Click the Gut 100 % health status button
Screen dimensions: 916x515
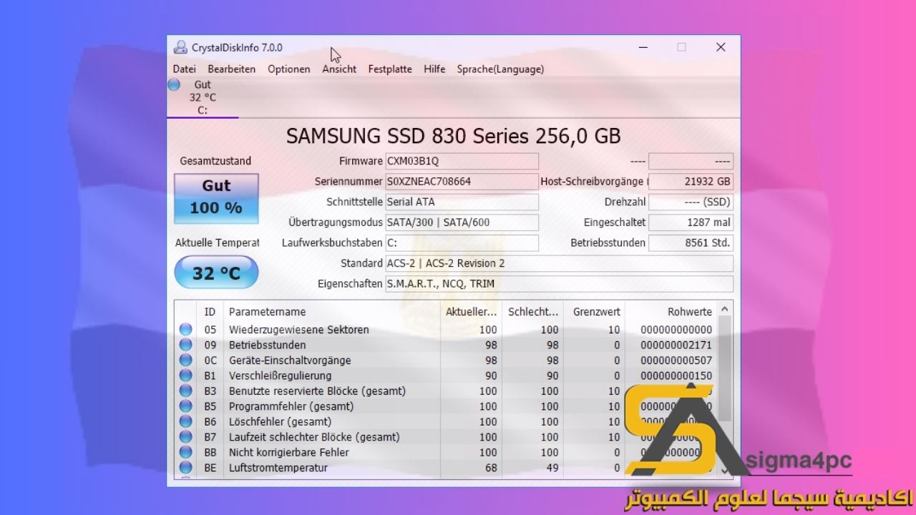pos(216,198)
